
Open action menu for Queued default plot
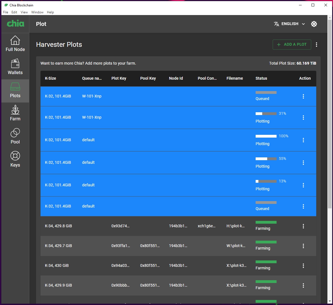pyautogui.click(x=303, y=206)
